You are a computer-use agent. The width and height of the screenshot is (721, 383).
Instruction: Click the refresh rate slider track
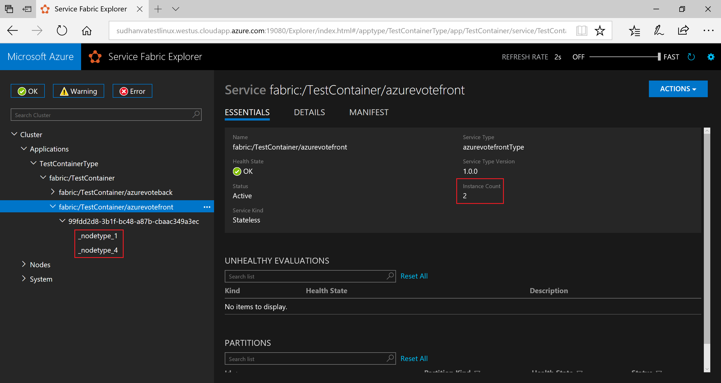click(x=624, y=57)
